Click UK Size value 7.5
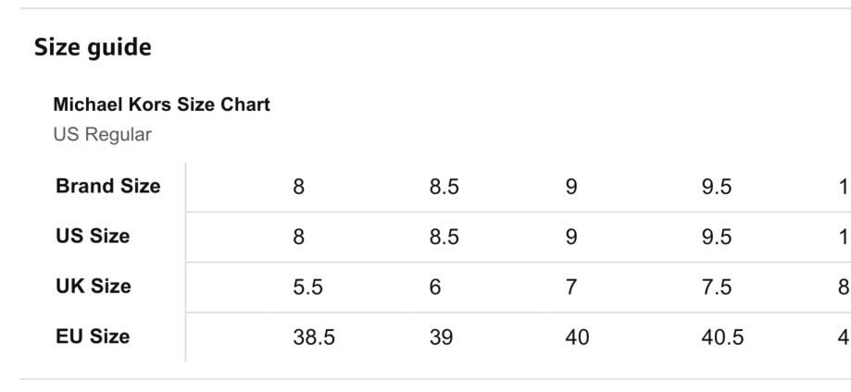 click(x=717, y=287)
